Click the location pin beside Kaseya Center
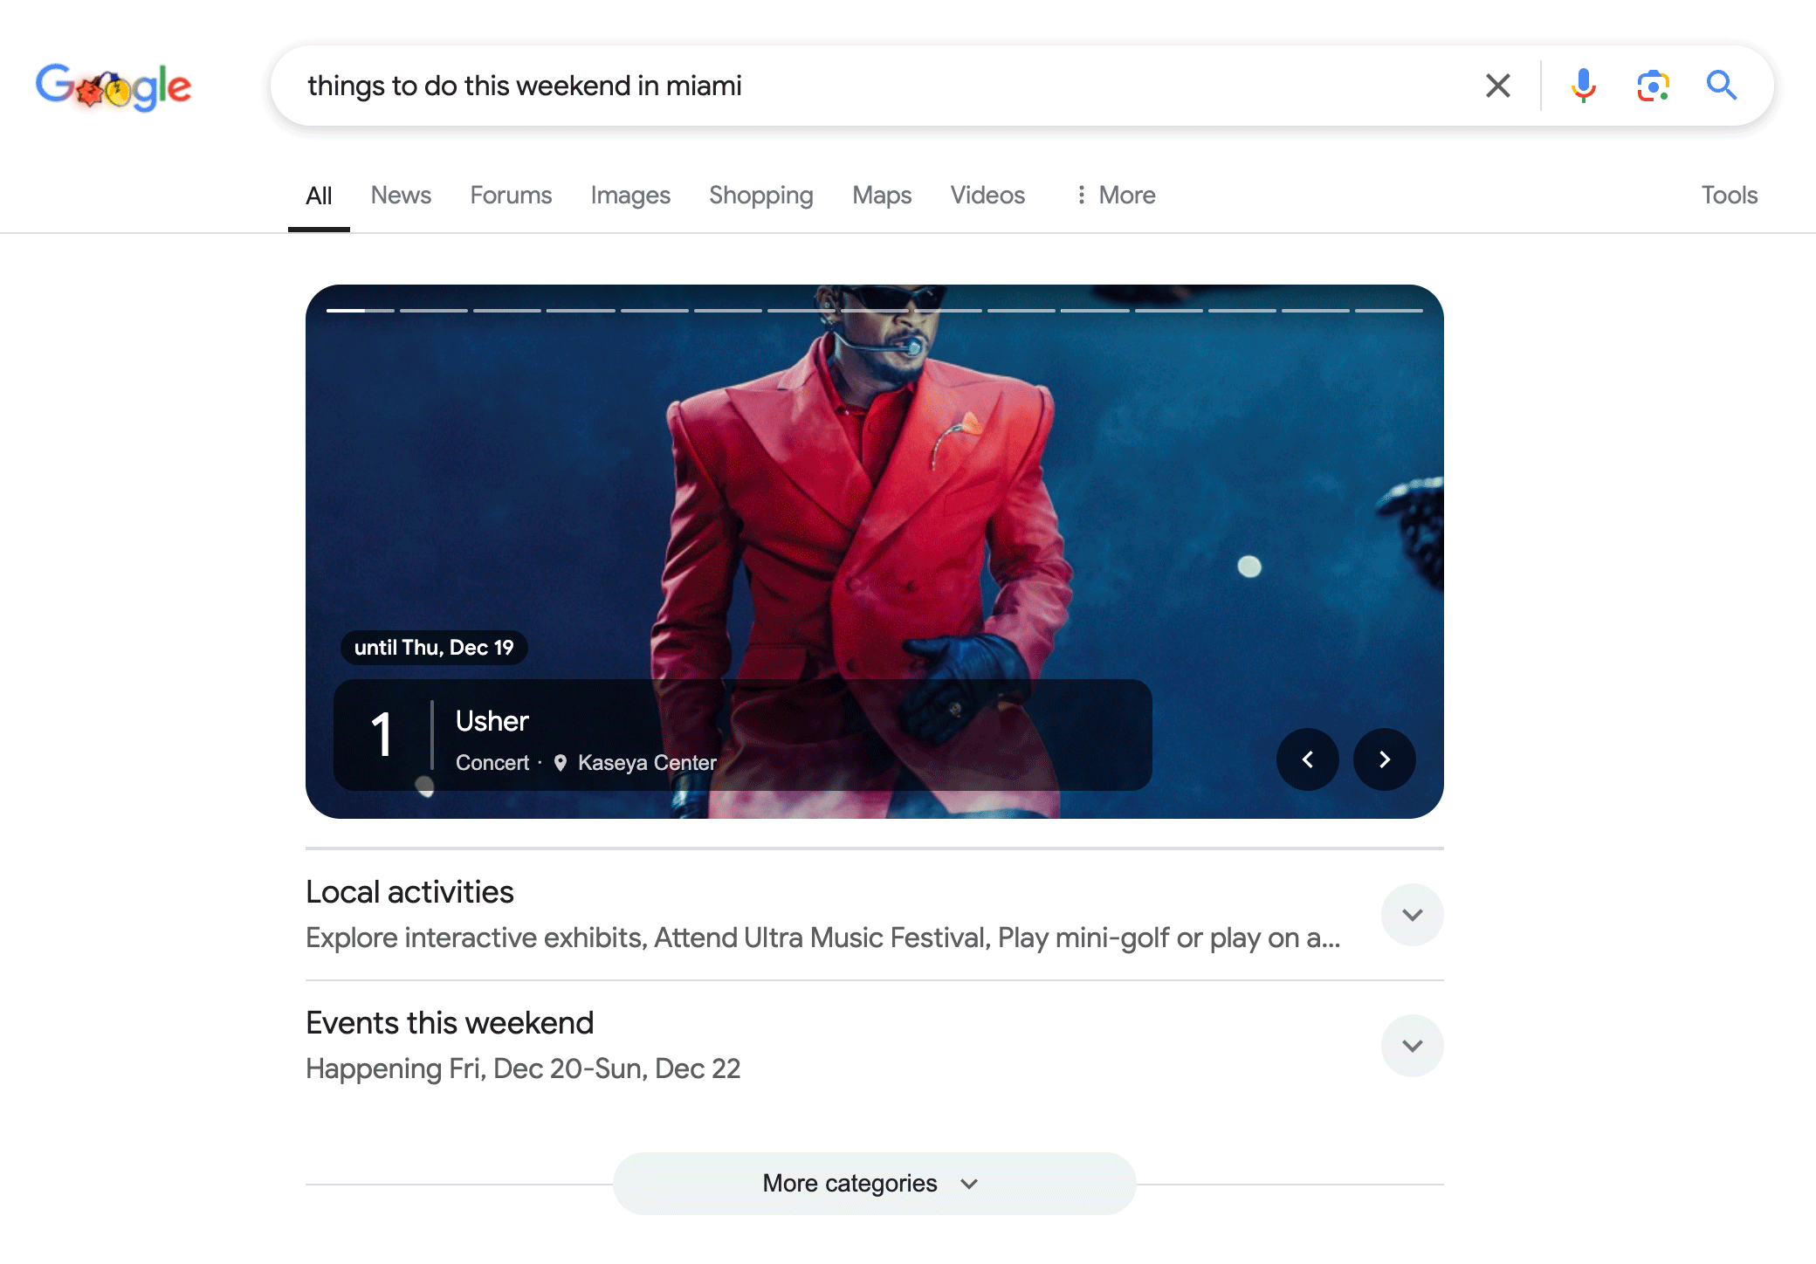This screenshot has height=1264, width=1816. click(x=560, y=762)
